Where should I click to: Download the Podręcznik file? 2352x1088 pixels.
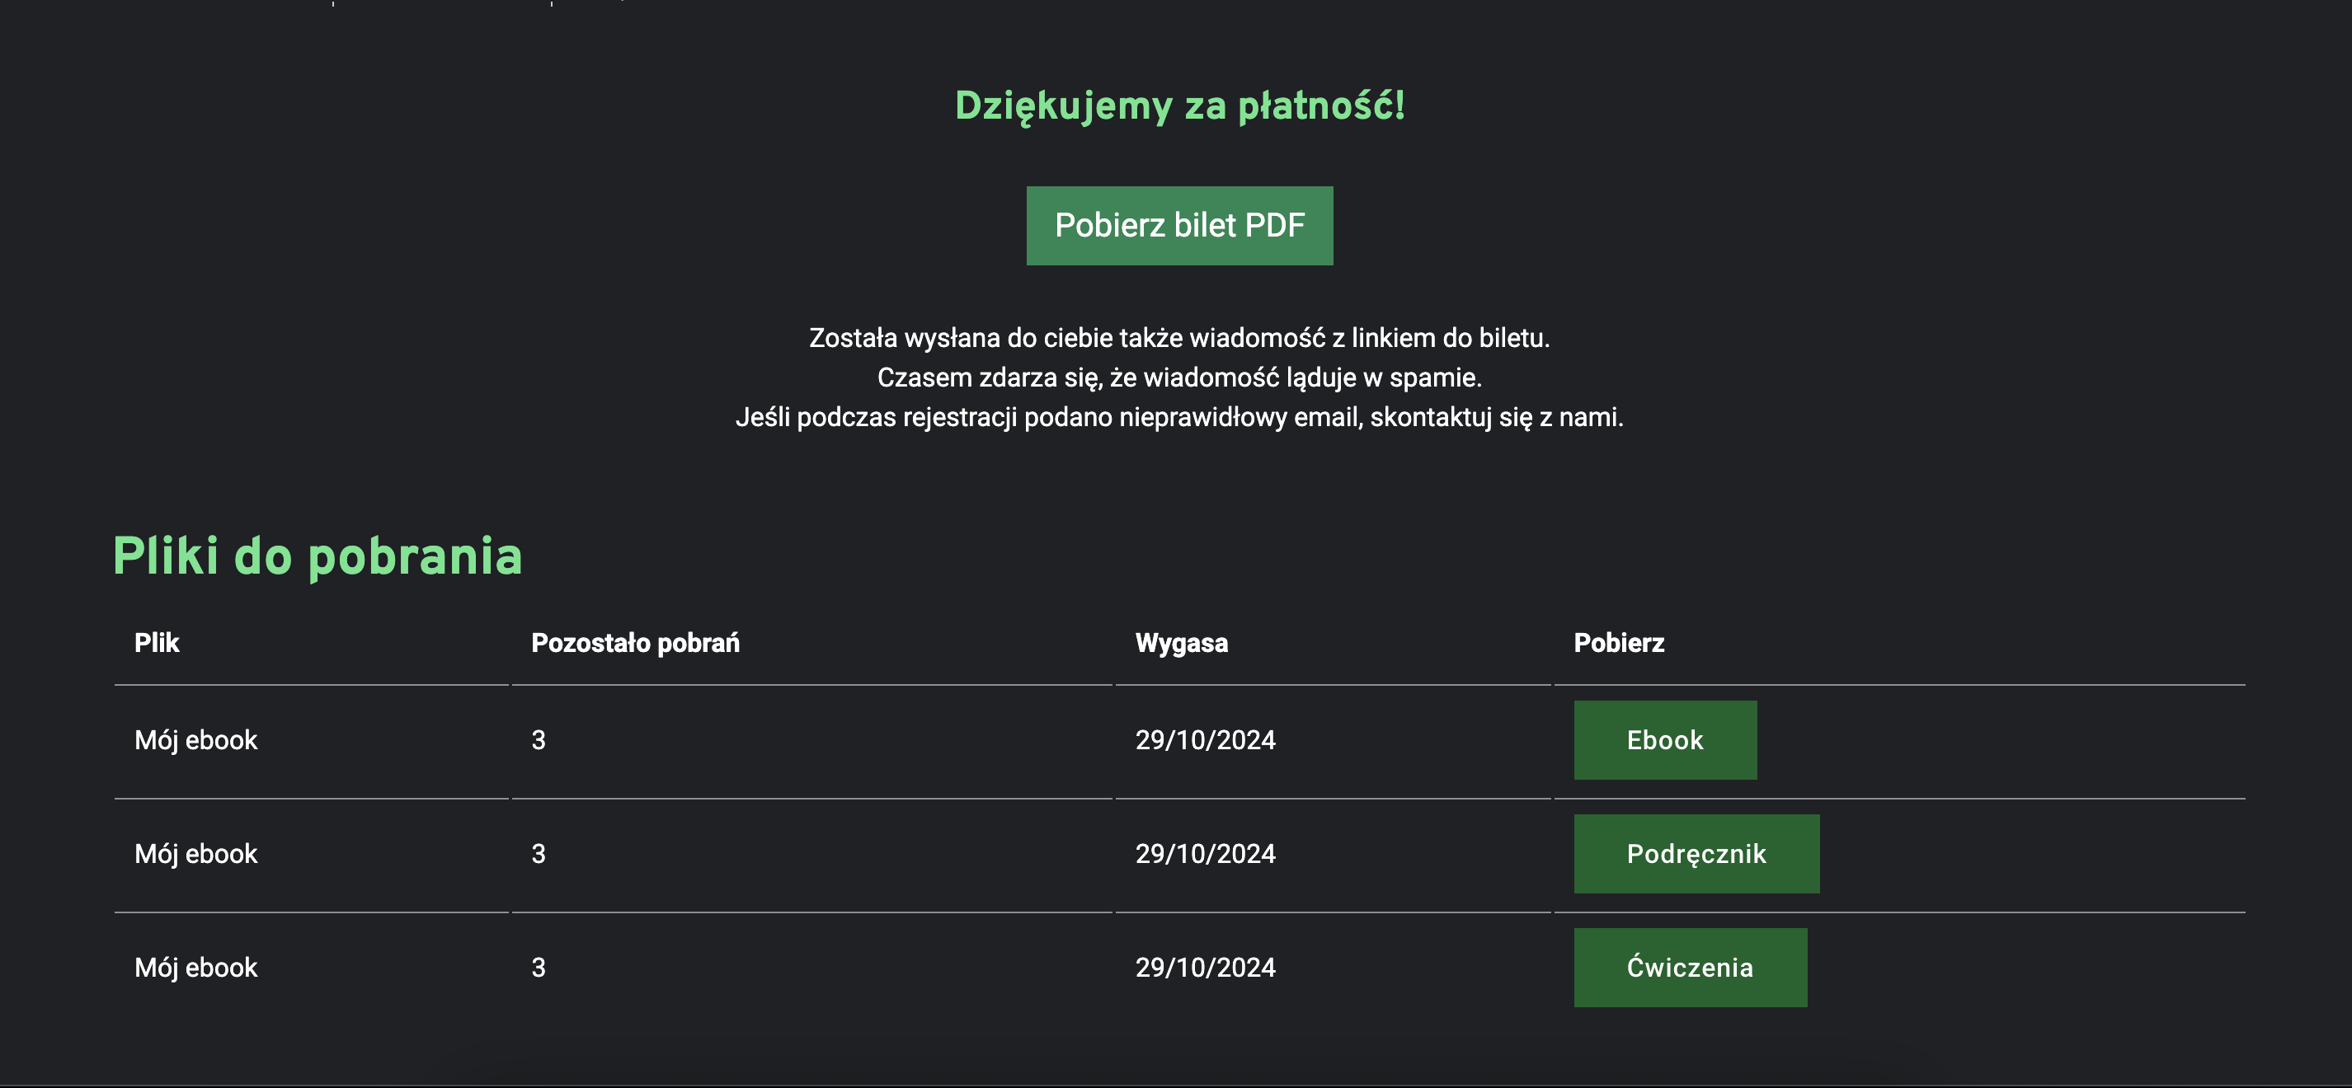tap(1696, 853)
